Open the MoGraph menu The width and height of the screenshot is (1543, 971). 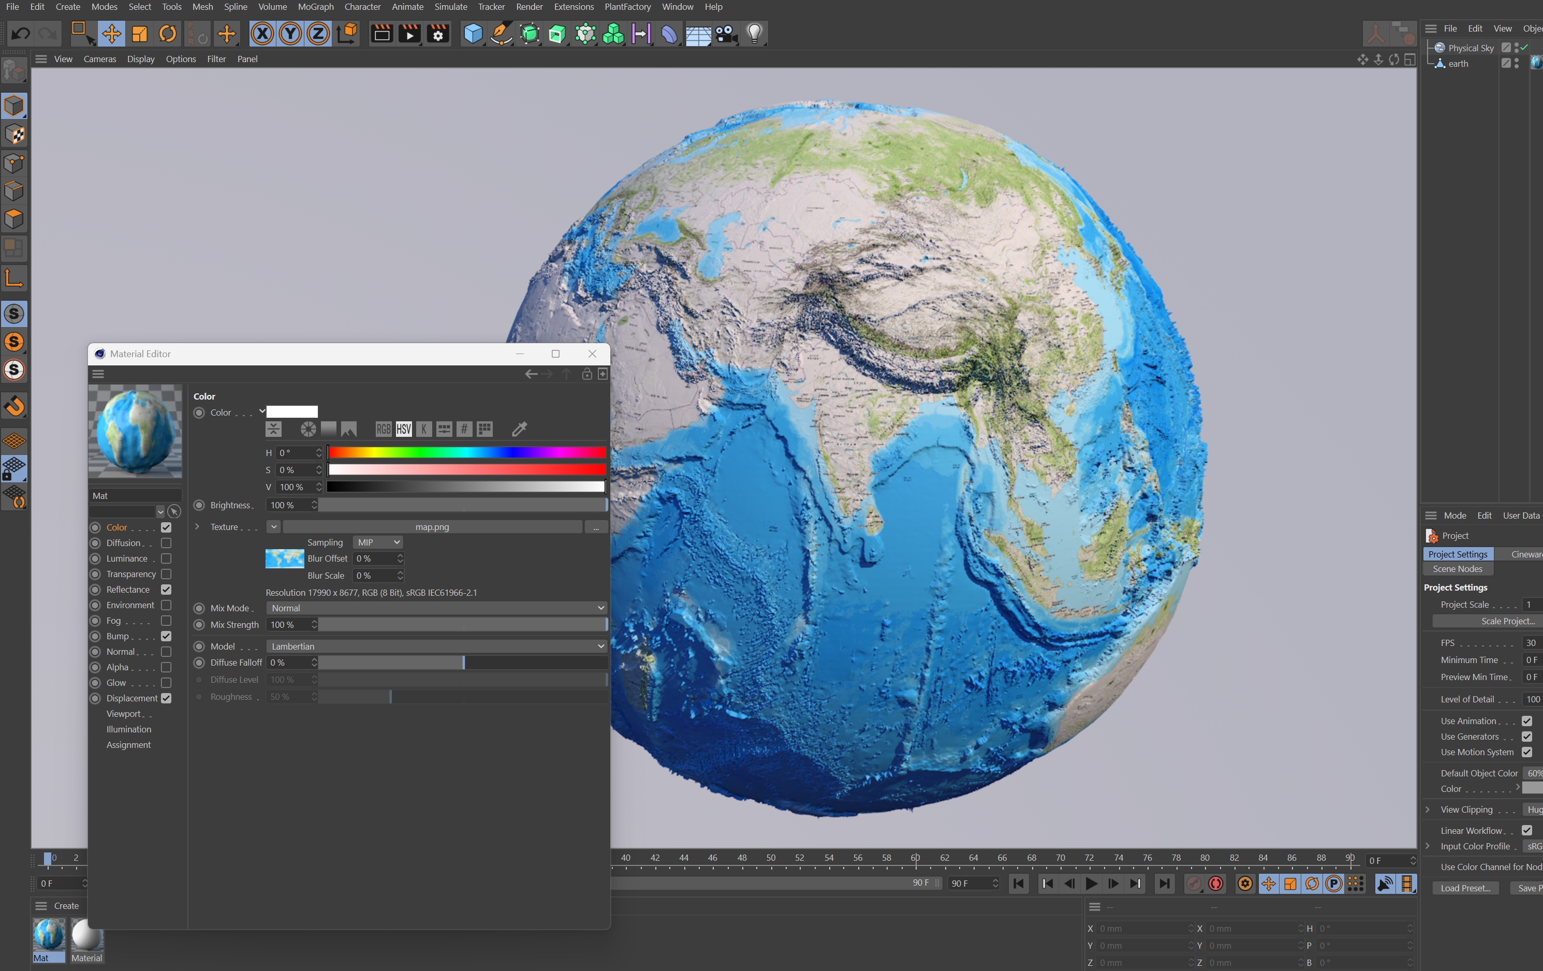[x=315, y=7]
